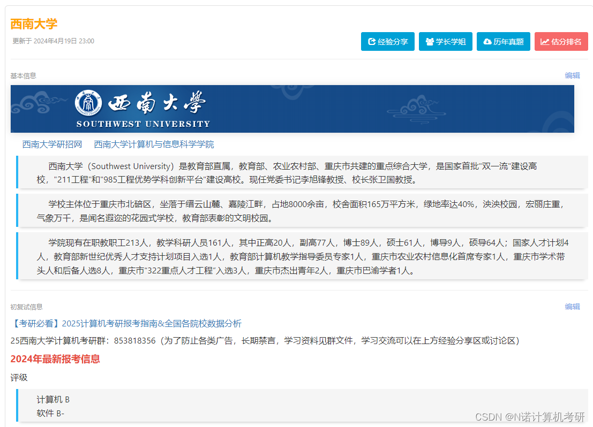Image resolution: width=593 pixels, height=427 pixels.
Task: Click the 软件 B- rating line
Action: pyautogui.click(x=50, y=414)
